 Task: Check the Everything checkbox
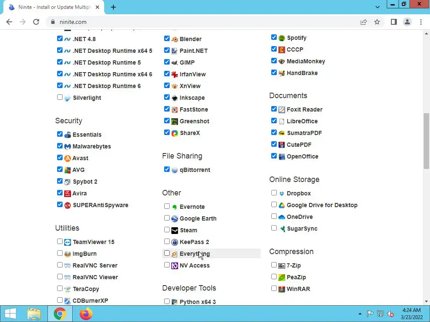coord(167,253)
